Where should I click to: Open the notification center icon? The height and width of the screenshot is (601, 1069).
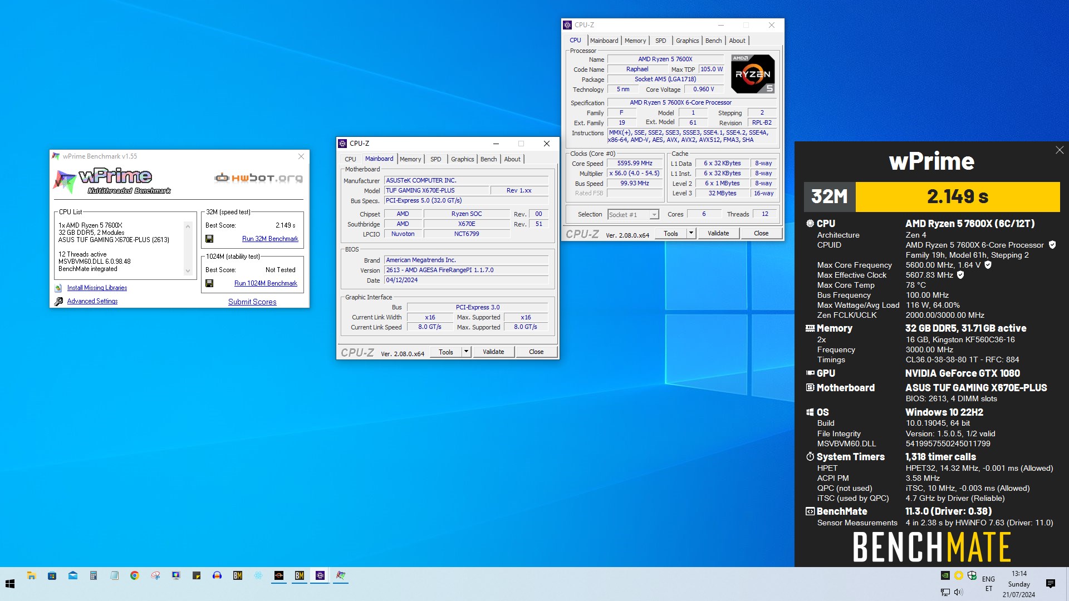pyautogui.click(x=1051, y=584)
